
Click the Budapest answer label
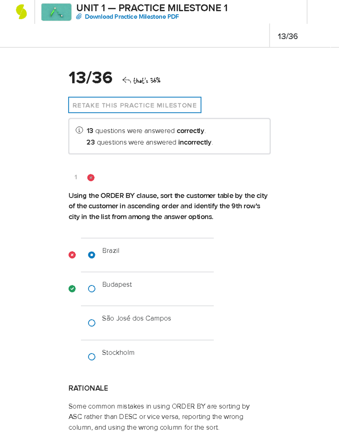(x=117, y=284)
